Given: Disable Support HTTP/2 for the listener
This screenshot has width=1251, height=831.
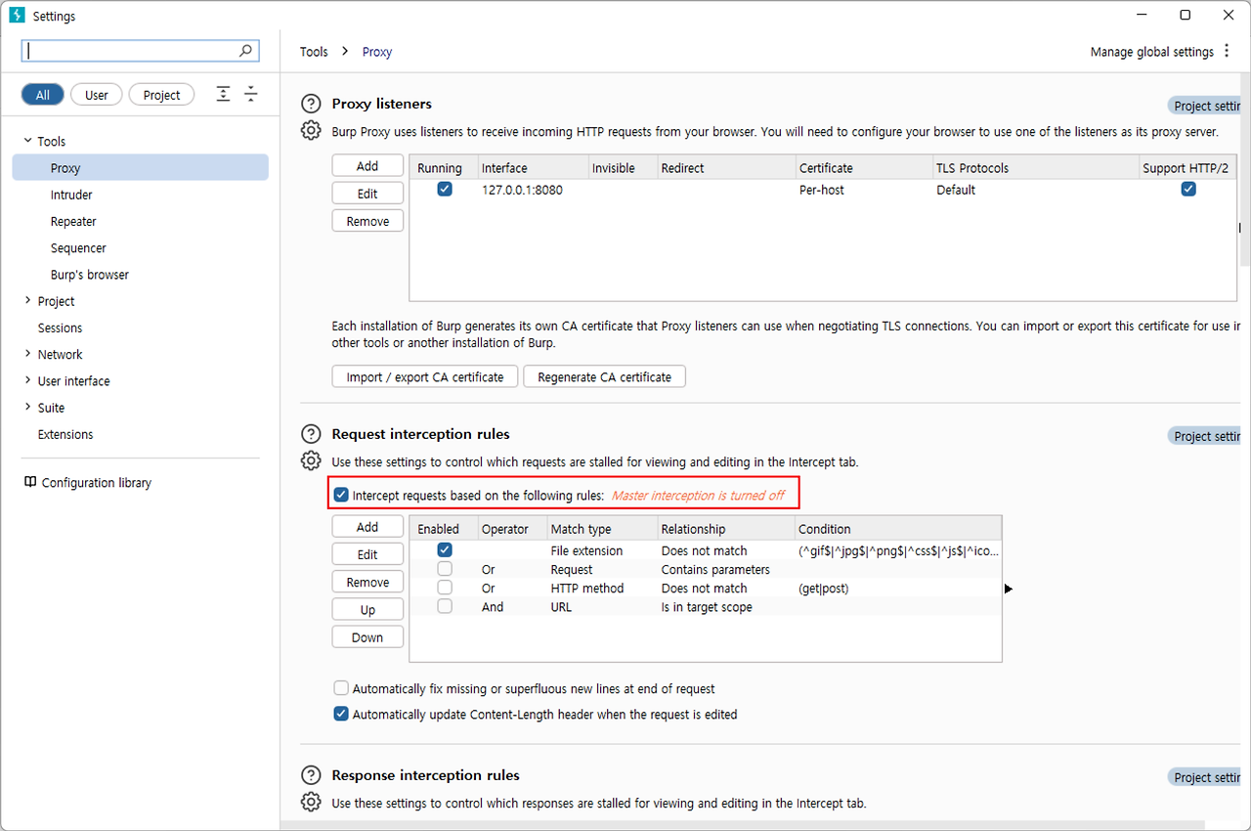Looking at the screenshot, I should 1188,189.
